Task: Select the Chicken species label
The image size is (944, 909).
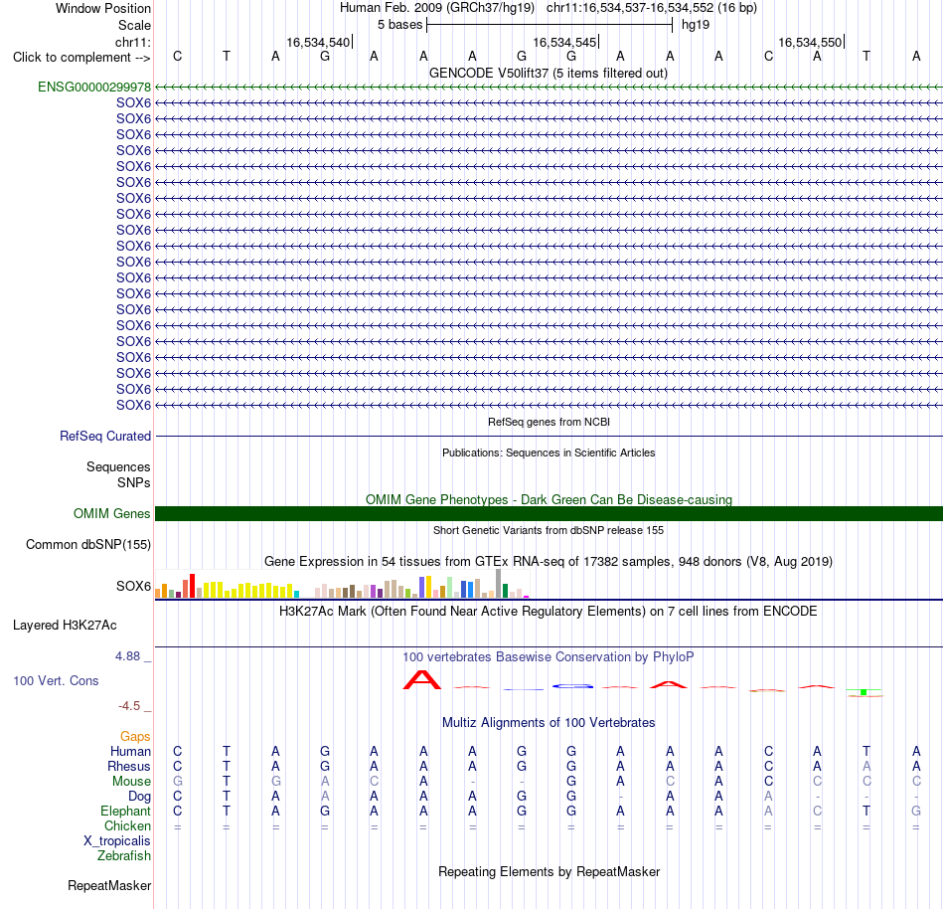Action: pos(127,825)
